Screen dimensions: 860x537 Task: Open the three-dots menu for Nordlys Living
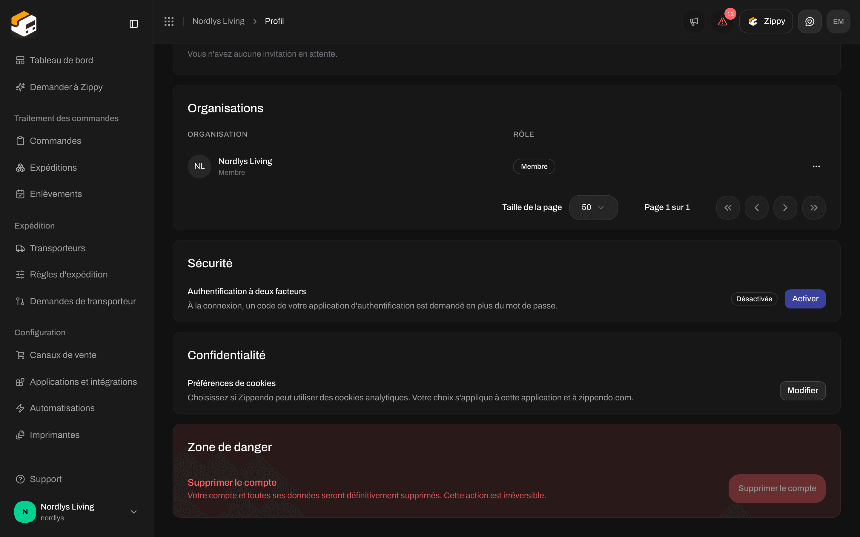(x=816, y=166)
